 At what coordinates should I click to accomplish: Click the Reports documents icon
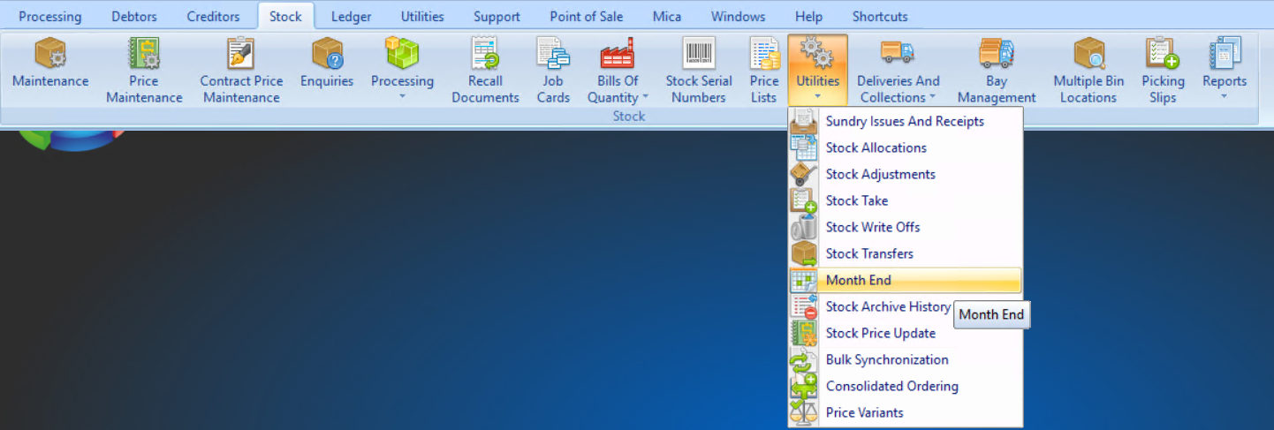point(1225,53)
